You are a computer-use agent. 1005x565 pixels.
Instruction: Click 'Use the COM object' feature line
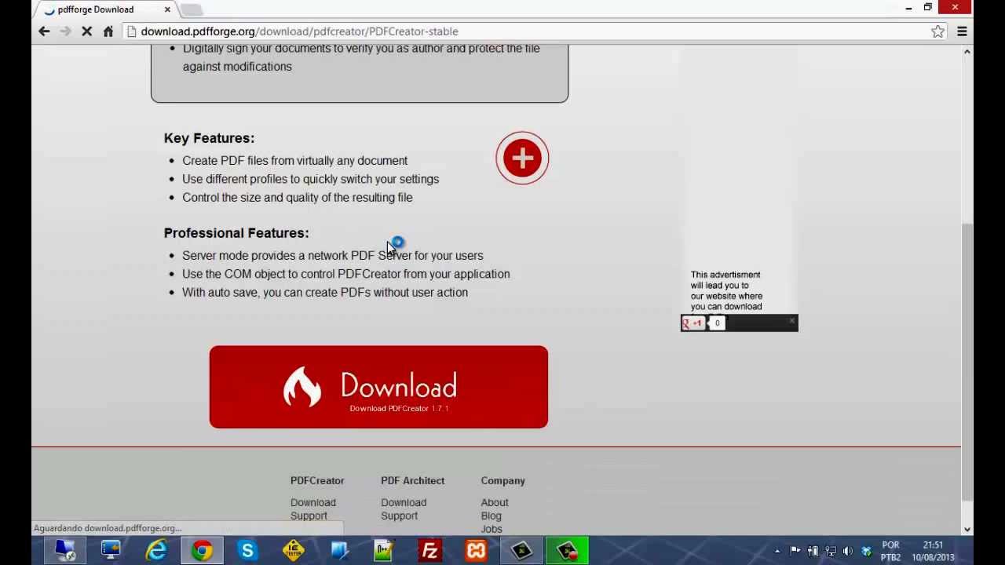coord(345,274)
